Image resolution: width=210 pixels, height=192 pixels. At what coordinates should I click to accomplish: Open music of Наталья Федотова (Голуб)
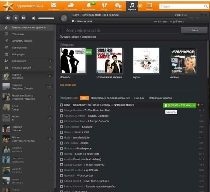pos(27,87)
